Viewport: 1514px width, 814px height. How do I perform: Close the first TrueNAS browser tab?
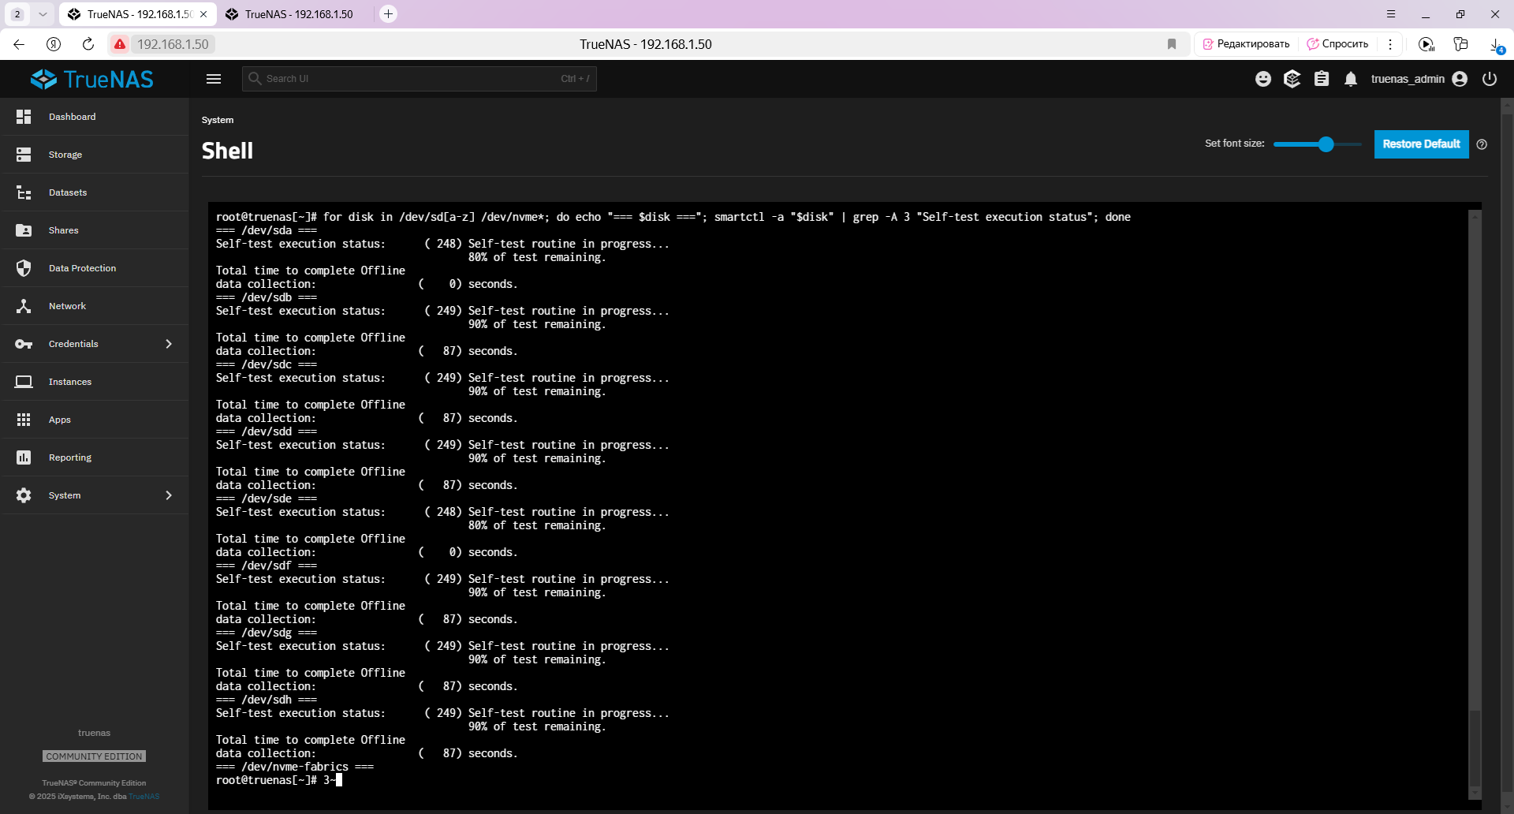[203, 14]
